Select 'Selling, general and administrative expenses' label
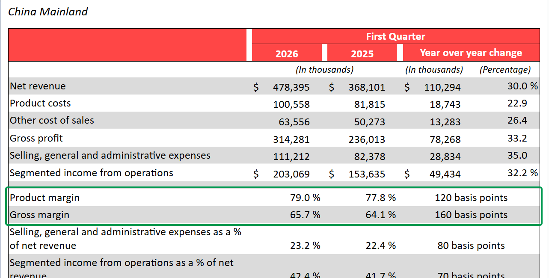Screen dimensions: 549x278 [110, 155]
